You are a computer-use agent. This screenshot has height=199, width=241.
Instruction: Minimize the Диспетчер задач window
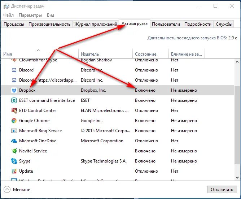tap(199, 6)
